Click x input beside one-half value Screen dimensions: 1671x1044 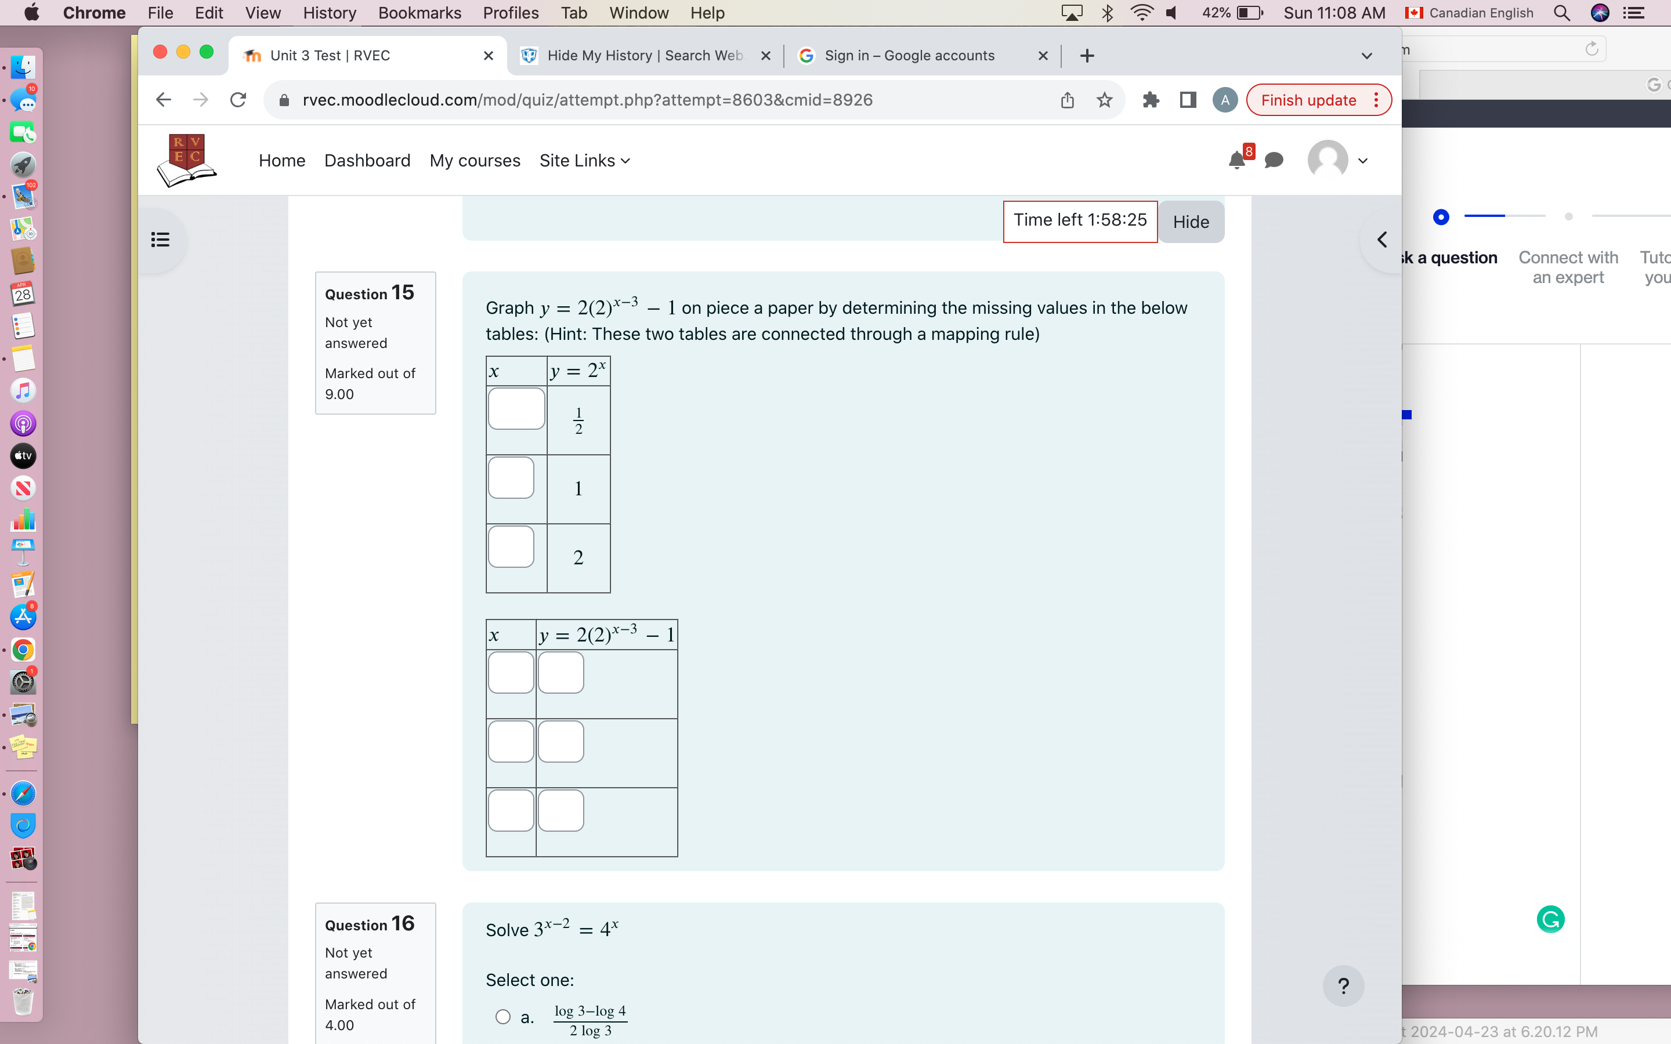pos(516,409)
